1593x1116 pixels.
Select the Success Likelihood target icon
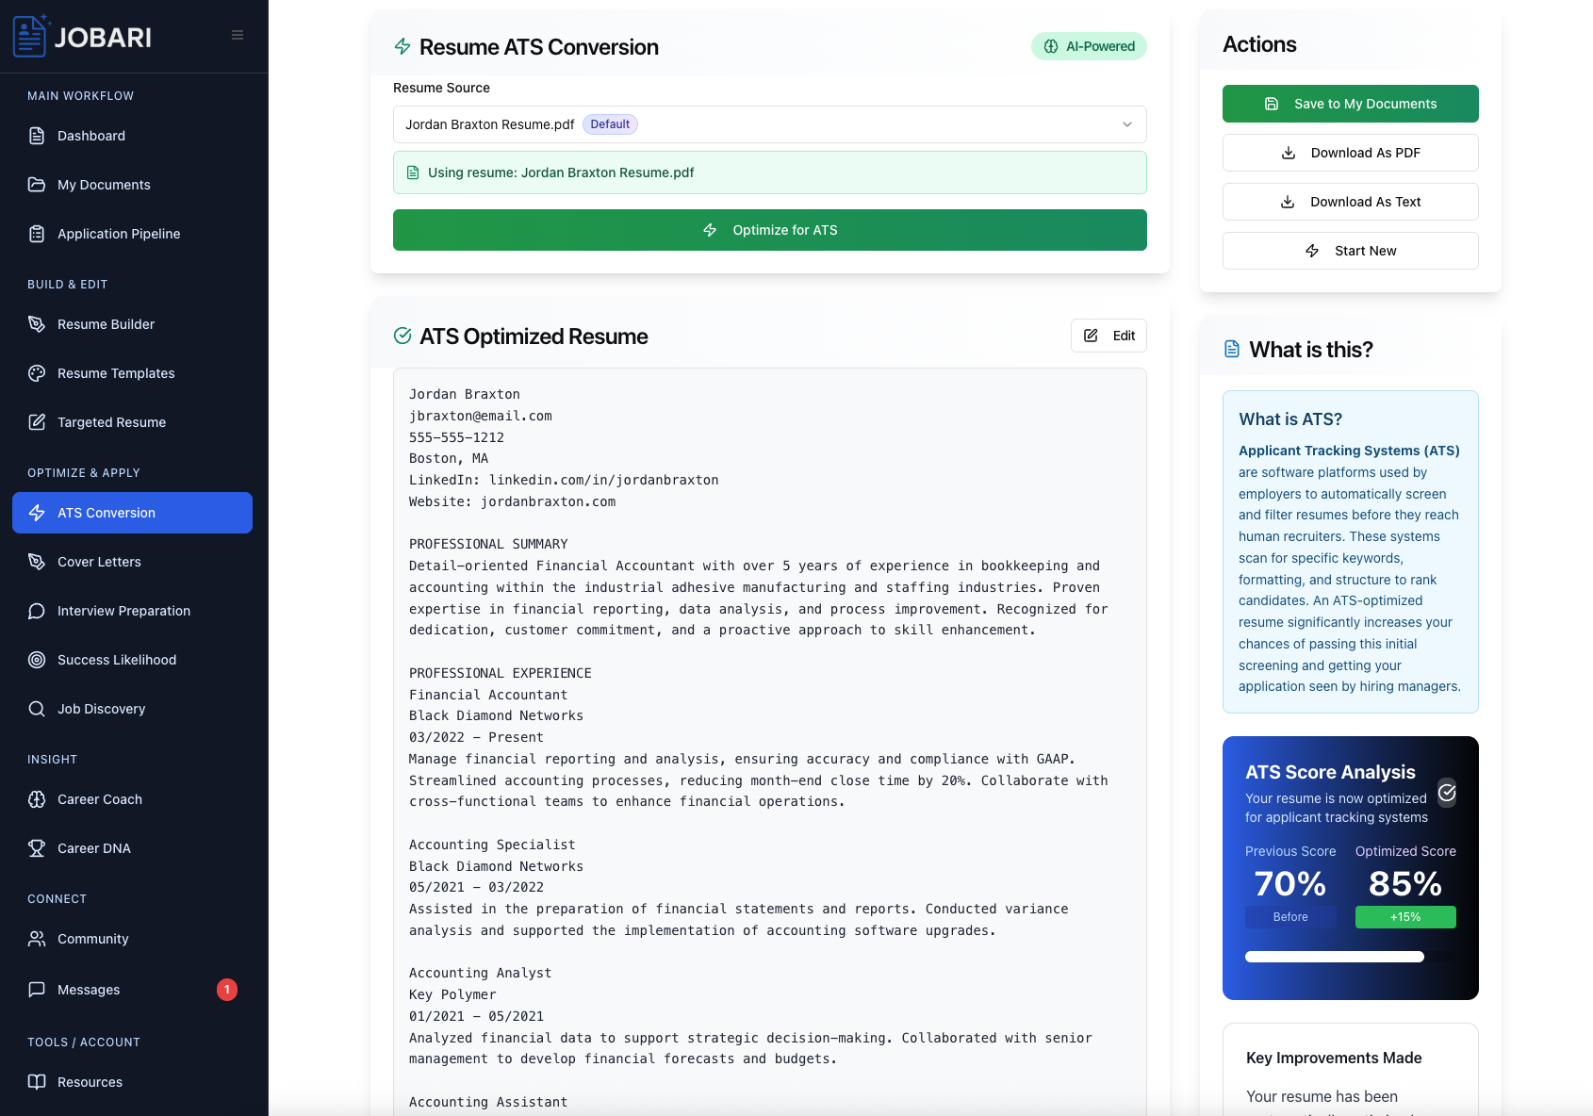(x=36, y=660)
